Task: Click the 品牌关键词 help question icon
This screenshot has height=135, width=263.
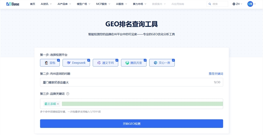Action: coord(68,94)
